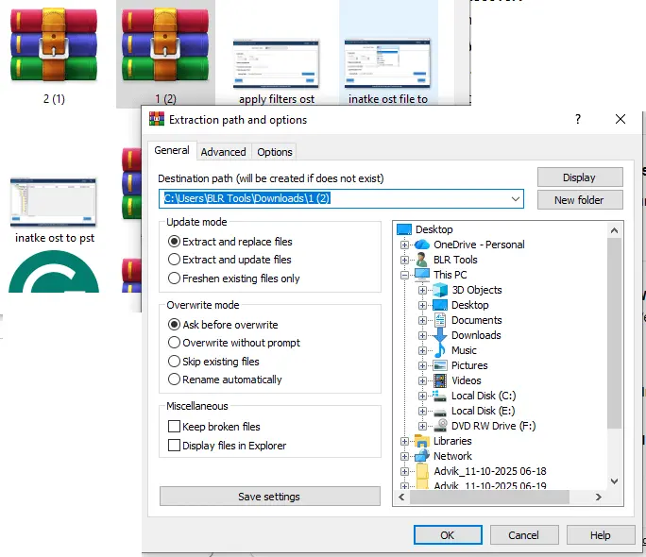Click the tree scroll down arrow

(614, 481)
